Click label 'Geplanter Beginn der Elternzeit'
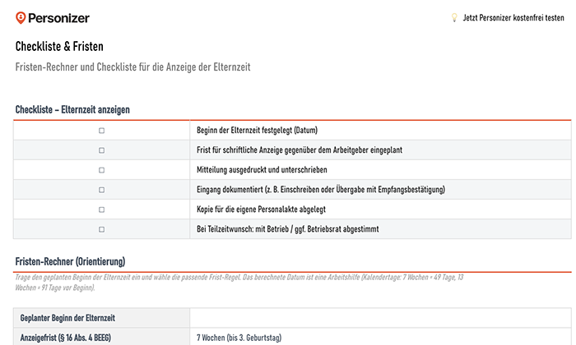This screenshot has height=345, width=576. click(67, 318)
